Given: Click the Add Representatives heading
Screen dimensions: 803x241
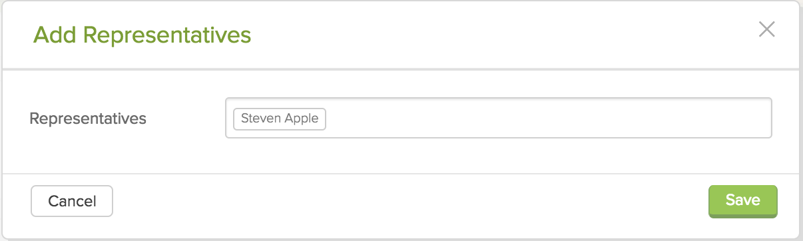Looking at the screenshot, I should click(142, 35).
